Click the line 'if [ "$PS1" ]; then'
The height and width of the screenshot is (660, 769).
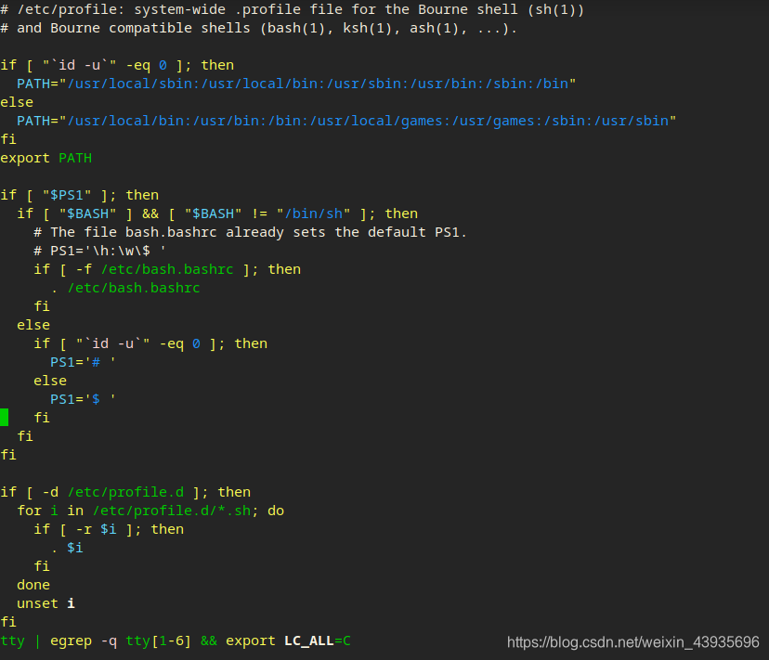80,195
